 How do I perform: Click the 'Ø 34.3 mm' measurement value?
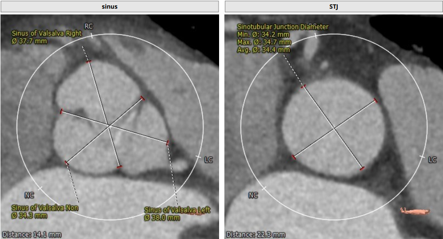point(29,215)
